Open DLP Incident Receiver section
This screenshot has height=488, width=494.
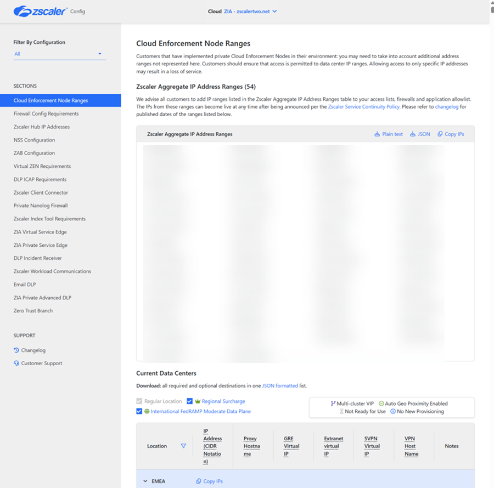(37, 258)
